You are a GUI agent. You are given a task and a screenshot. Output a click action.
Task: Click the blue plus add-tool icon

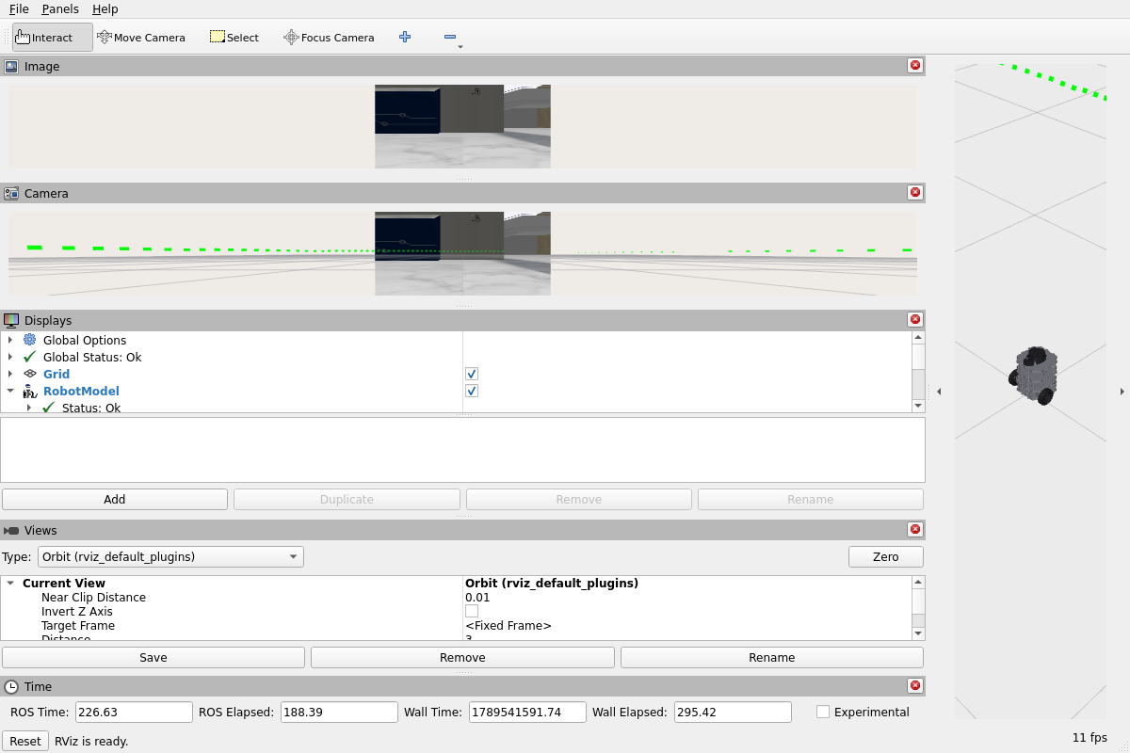(405, 37)
